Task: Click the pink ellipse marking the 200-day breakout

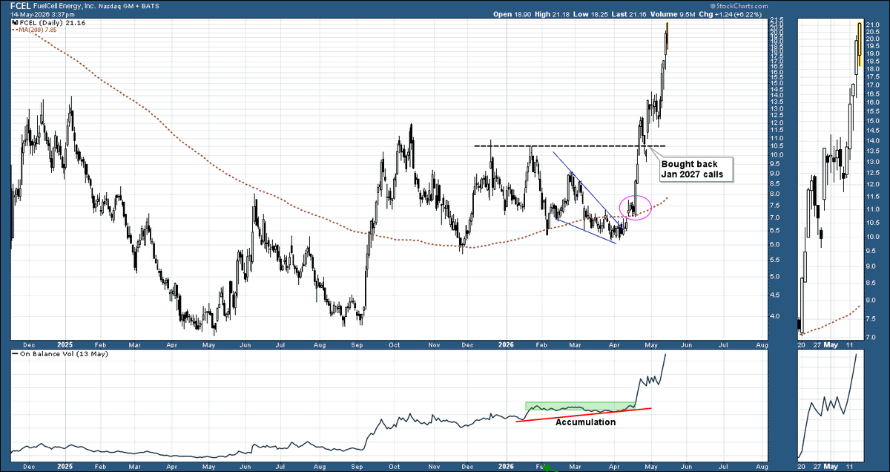Action: click(x=635, y=206)
